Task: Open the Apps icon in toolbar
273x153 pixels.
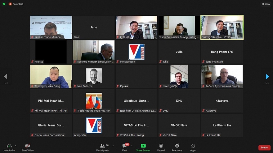Action: point(193,146)
